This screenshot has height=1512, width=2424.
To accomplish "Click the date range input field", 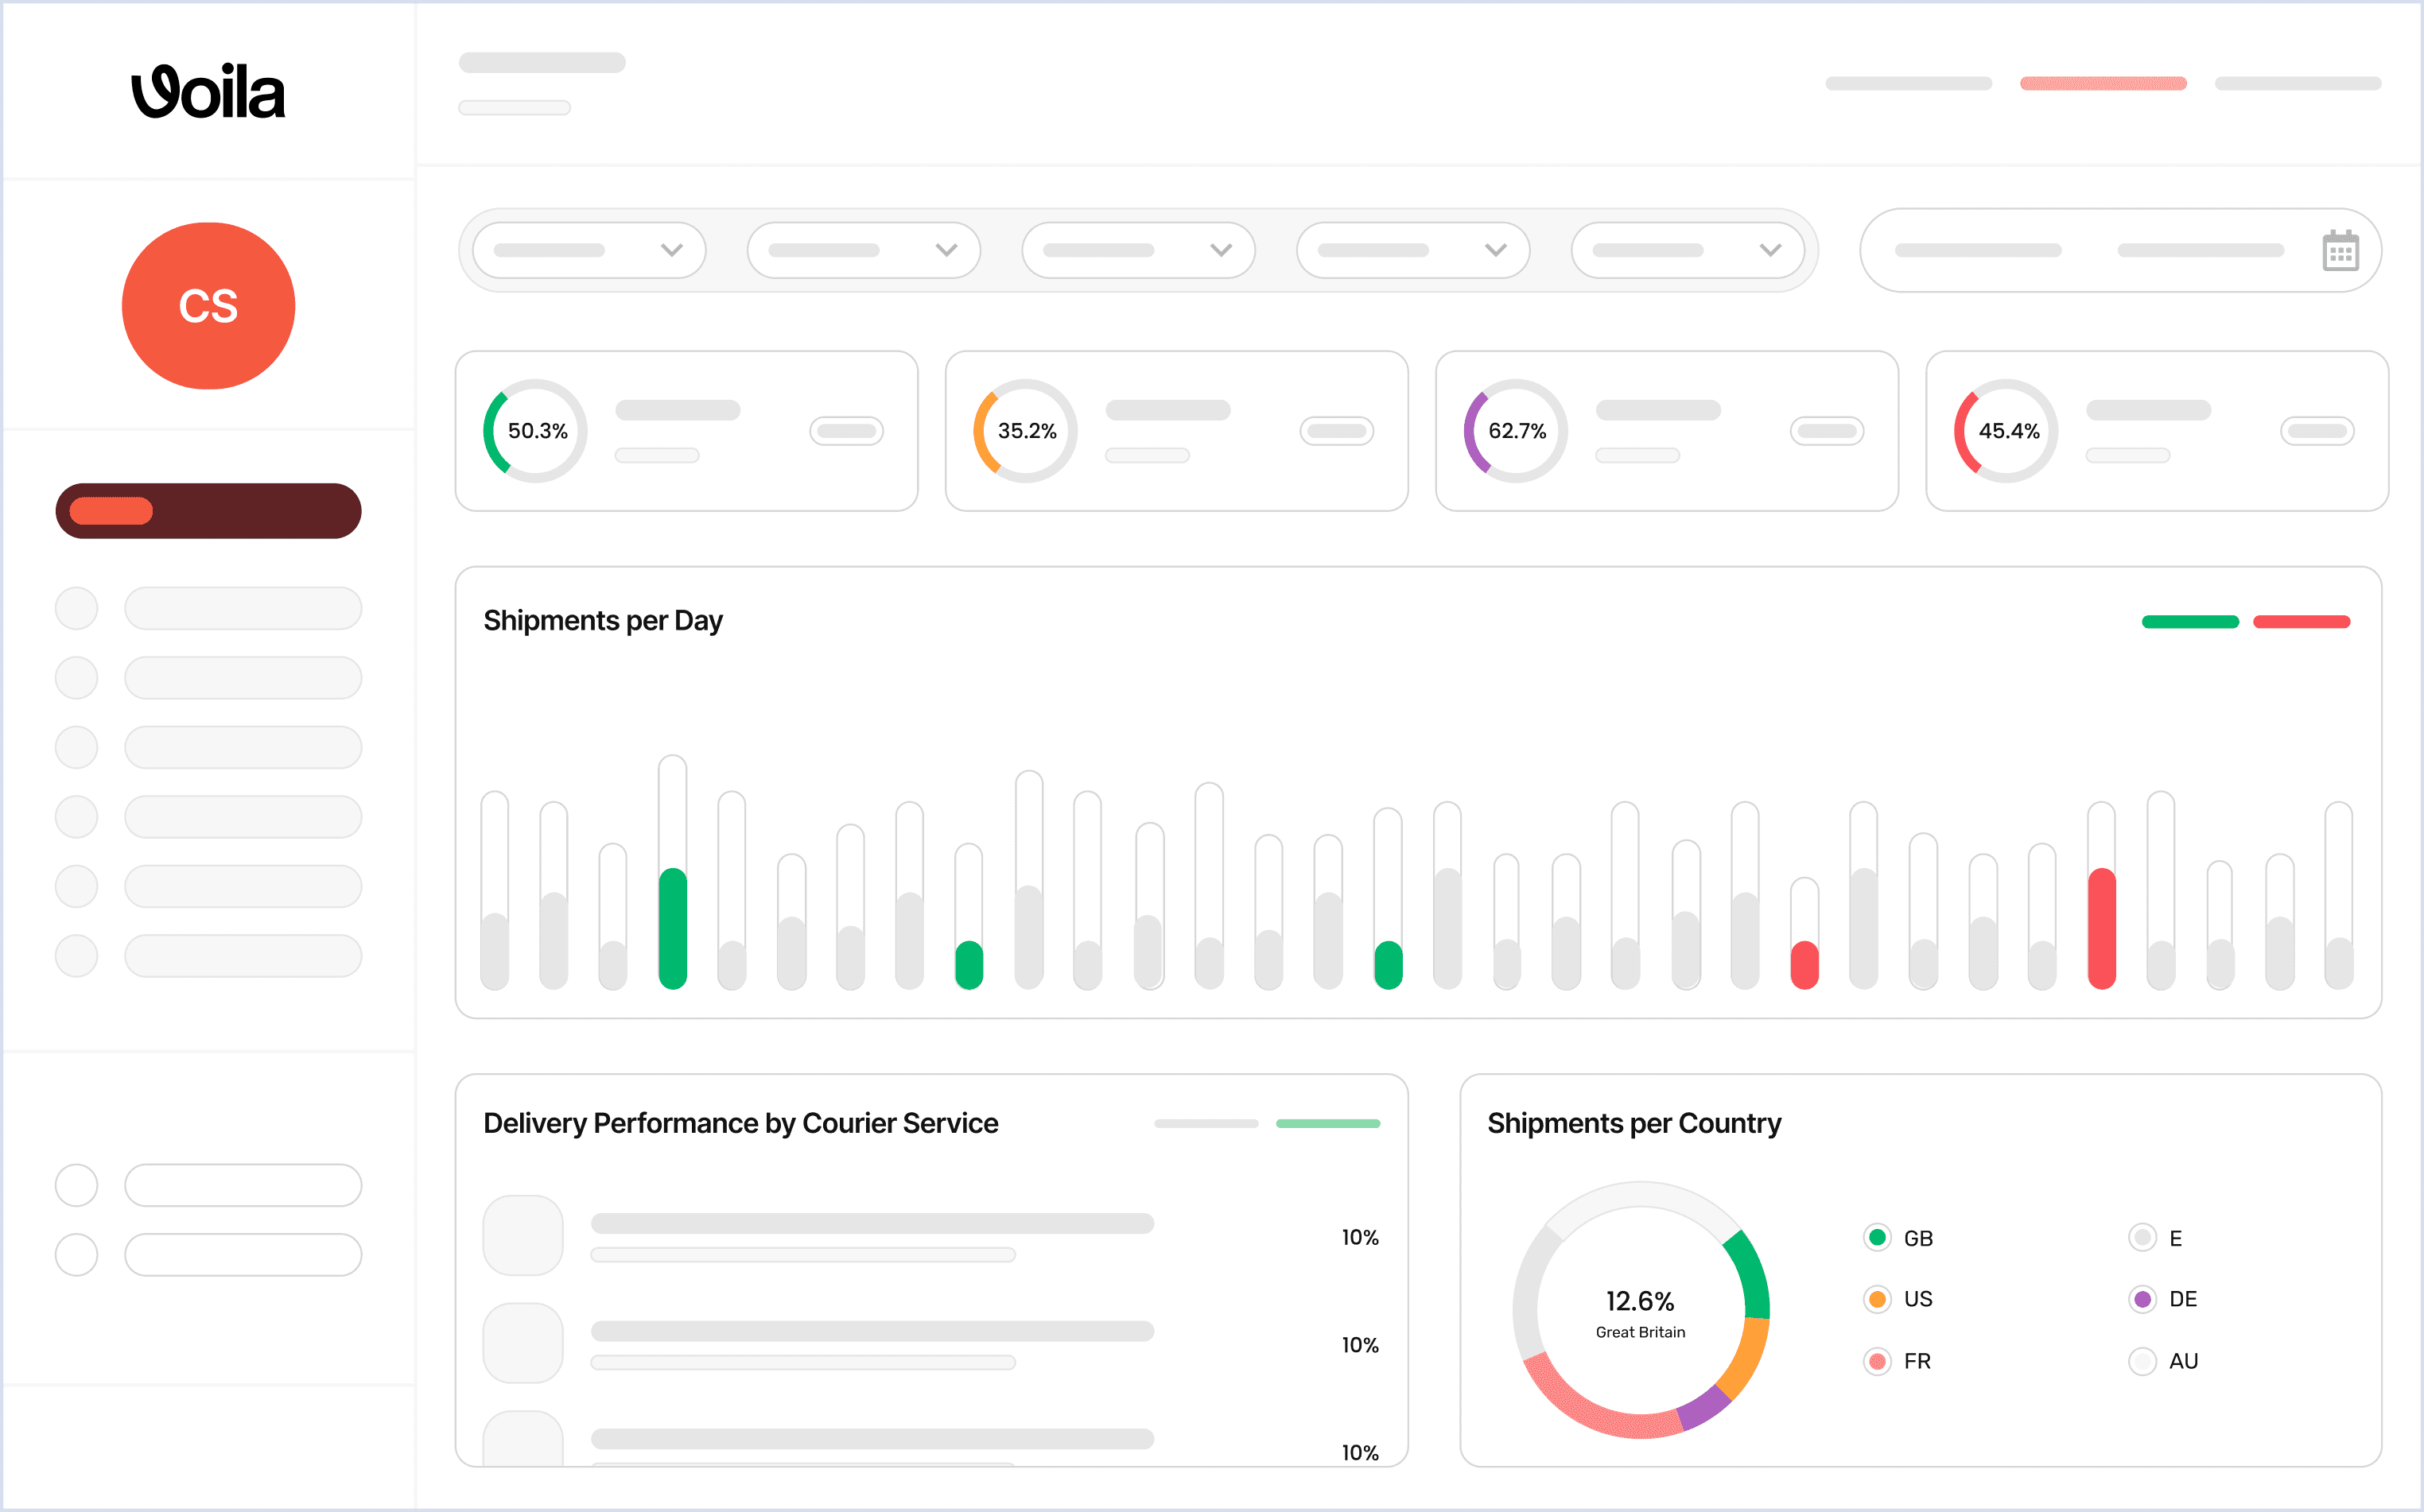I will point(2120,250).
